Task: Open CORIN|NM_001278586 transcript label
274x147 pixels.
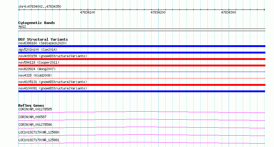Action: (35, 125)
